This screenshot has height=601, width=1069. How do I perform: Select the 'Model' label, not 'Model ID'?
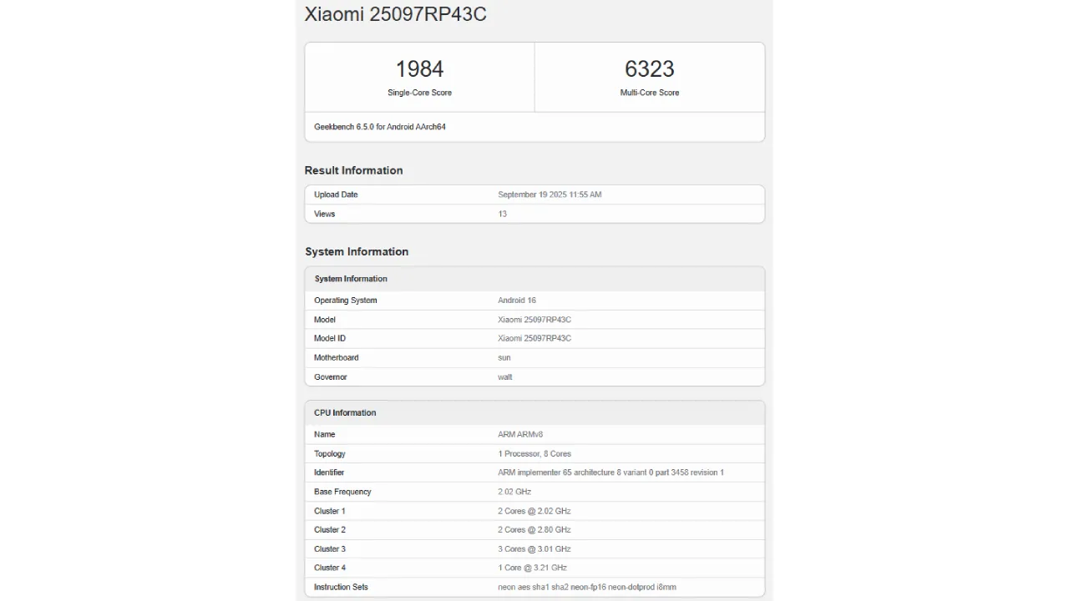[x=325, y=320]
